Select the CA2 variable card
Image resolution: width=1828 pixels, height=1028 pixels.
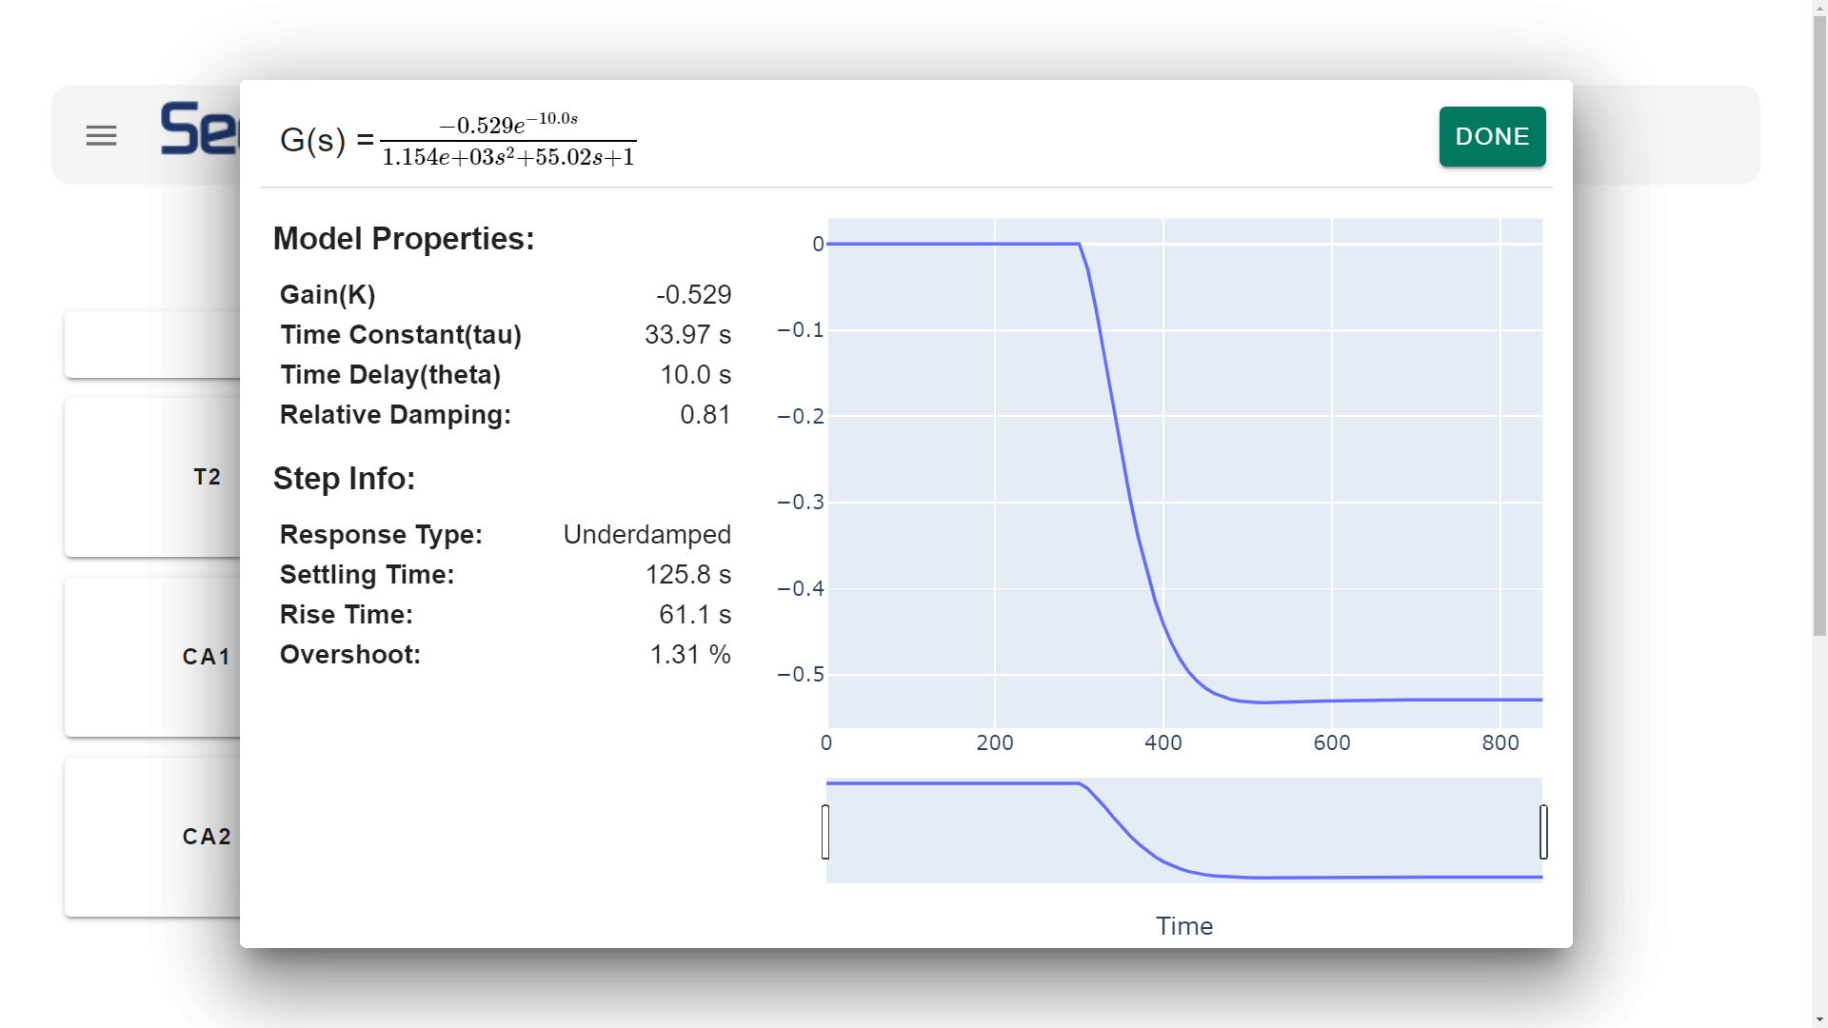[152, 837]
